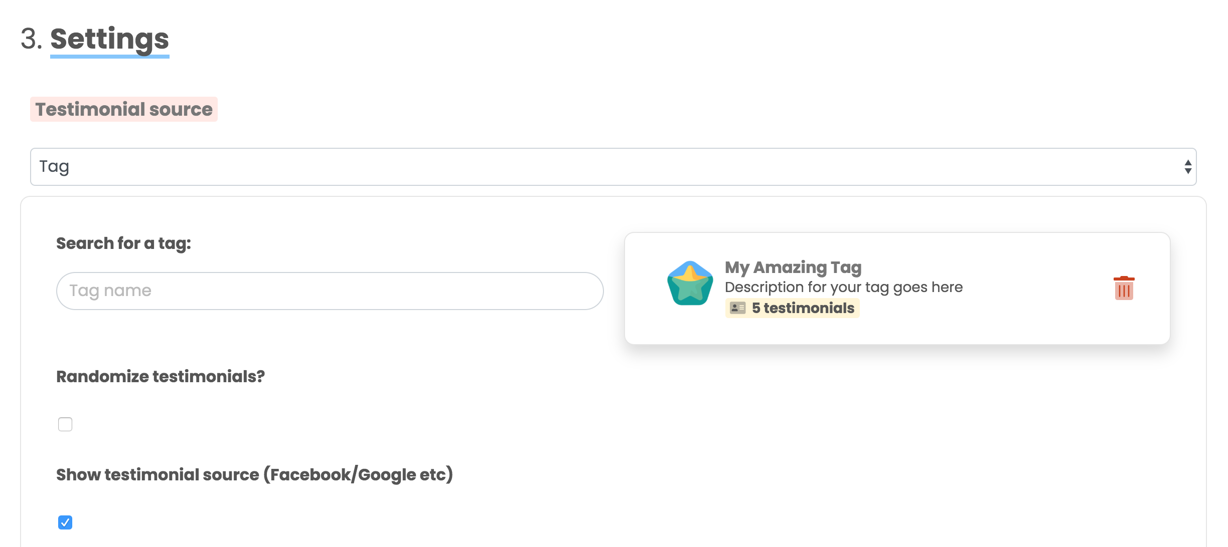Click the selected "Tag" value text
The image size is (1228, 547).
54,167
